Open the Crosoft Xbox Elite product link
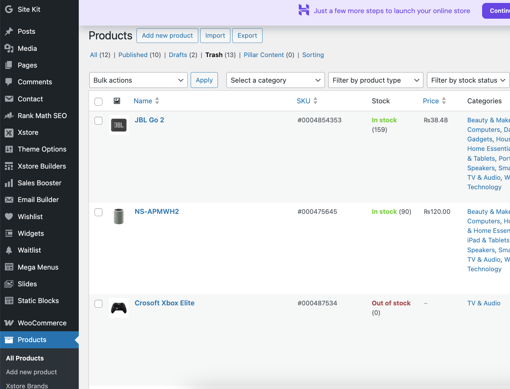 coord(164,303)
